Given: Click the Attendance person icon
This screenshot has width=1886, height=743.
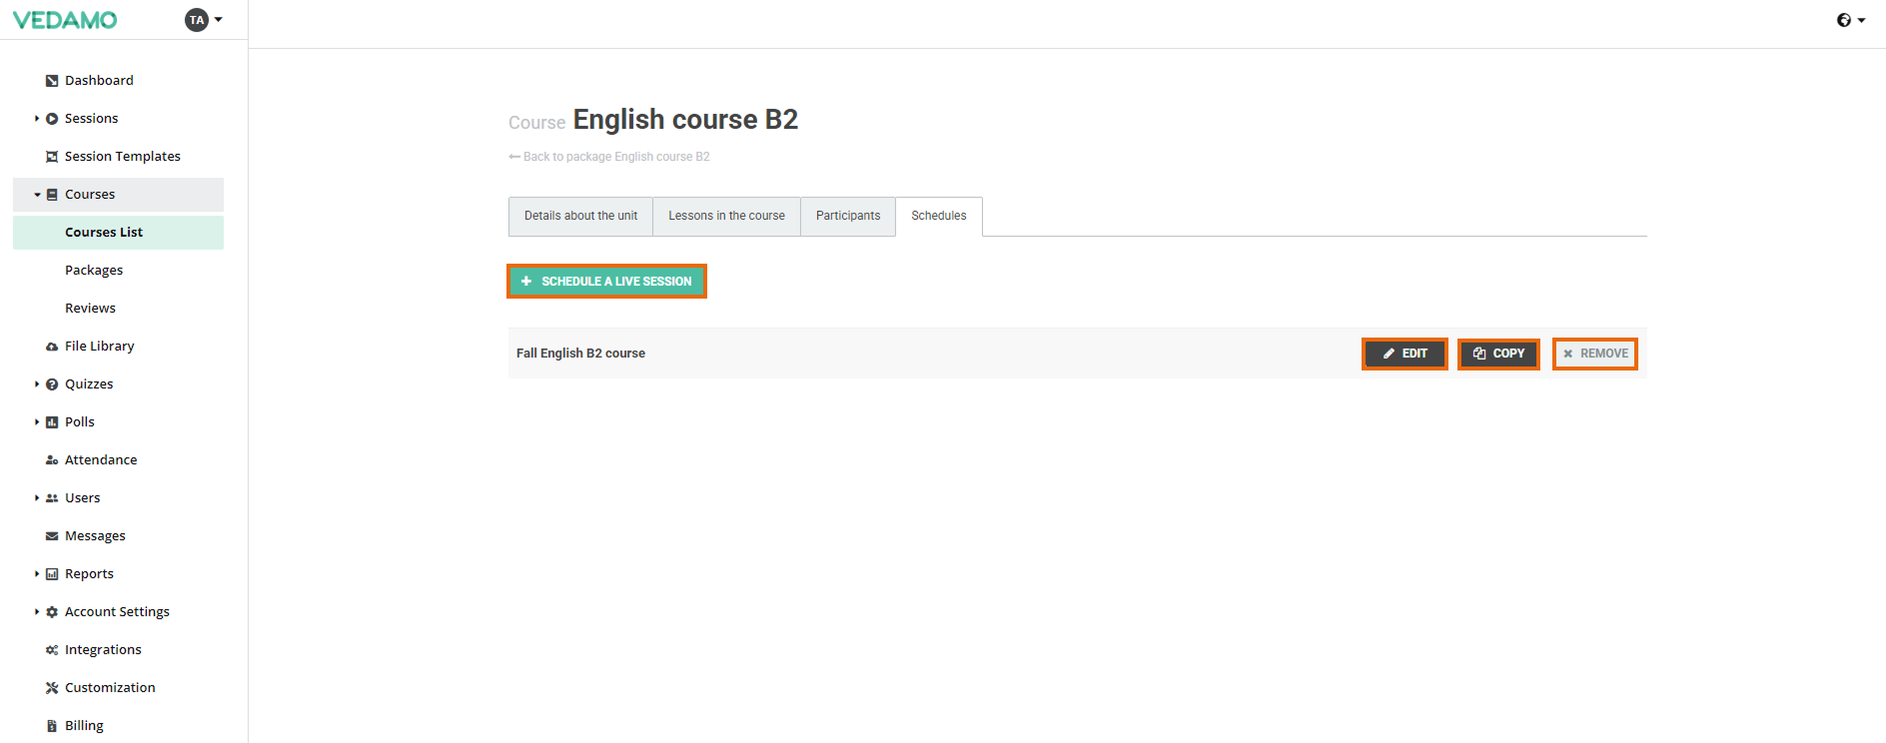Looking at the screenshot, I should (52, 460).
